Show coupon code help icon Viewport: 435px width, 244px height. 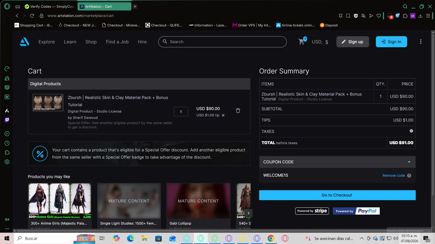tap(409, 175)
